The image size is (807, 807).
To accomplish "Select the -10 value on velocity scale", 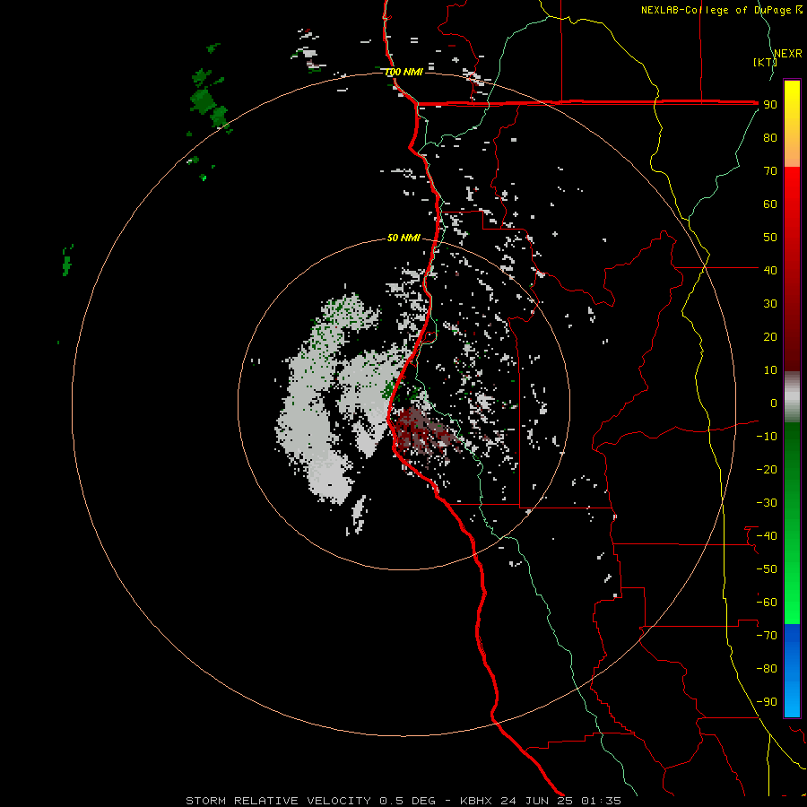I will coord(767,437).
